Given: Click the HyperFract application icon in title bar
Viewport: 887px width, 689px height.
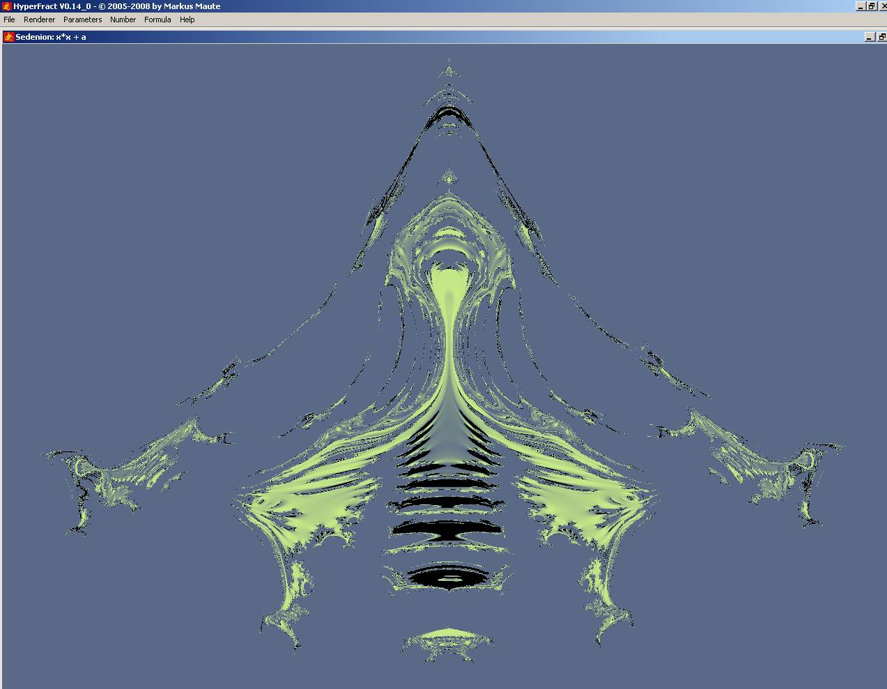Looking at the screenshot, I should point(6,6).
